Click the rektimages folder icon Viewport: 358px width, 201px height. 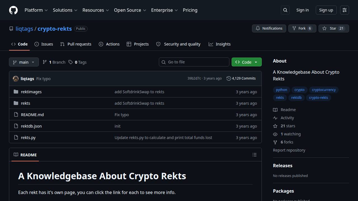16,92
